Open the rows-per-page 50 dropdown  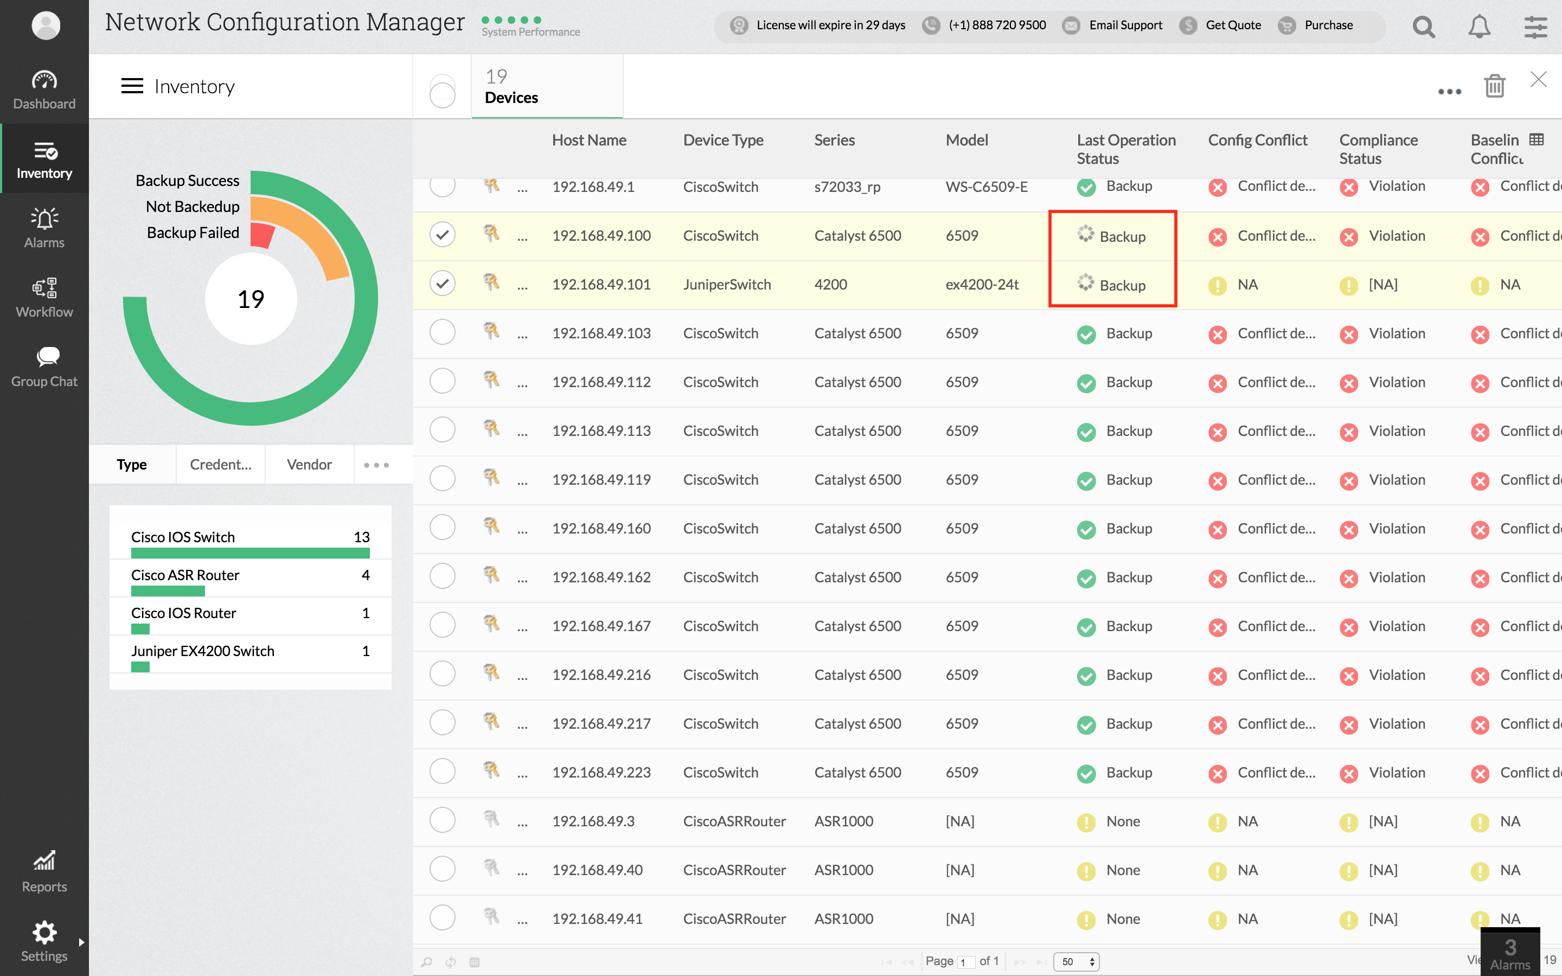point(1076,961)
